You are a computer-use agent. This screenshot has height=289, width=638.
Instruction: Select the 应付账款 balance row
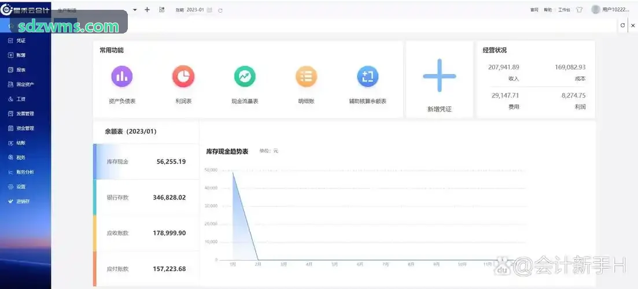click(x=146, y=269)
